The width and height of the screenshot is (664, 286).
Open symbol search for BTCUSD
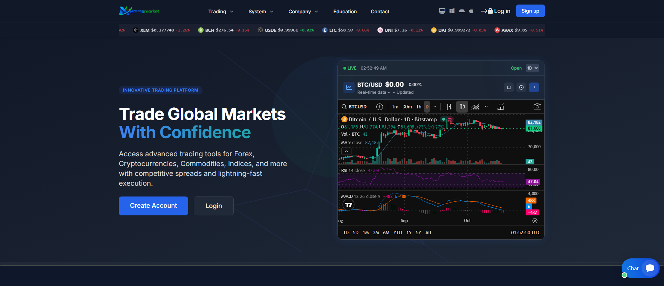point(355,107)
